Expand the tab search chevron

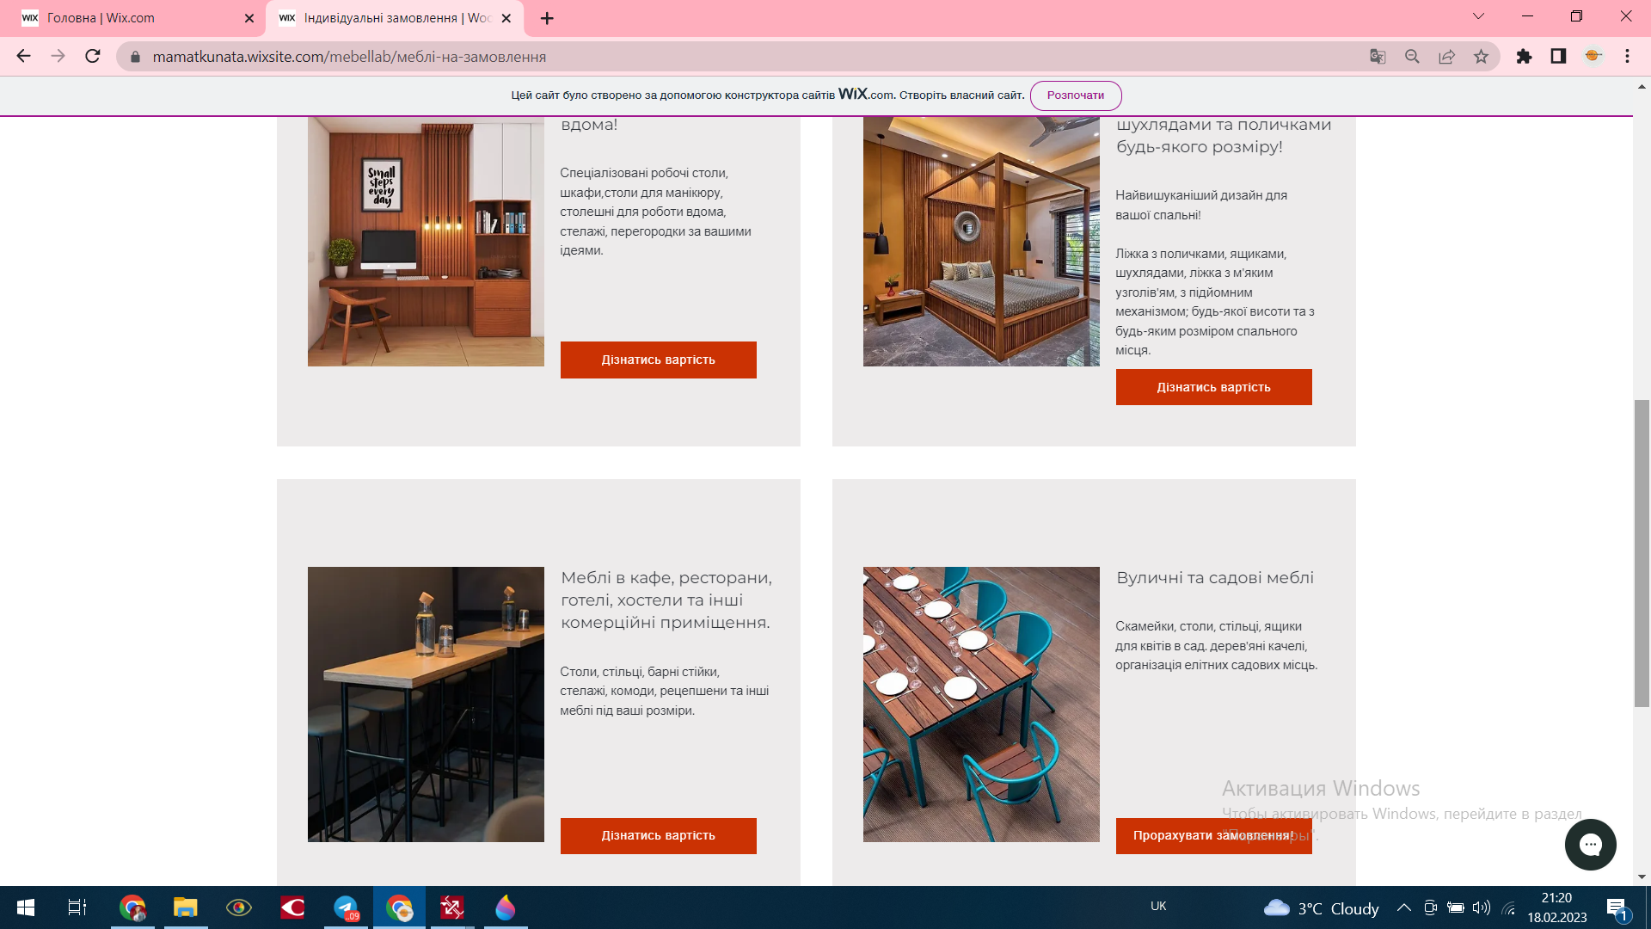(x=1478, y=16)
